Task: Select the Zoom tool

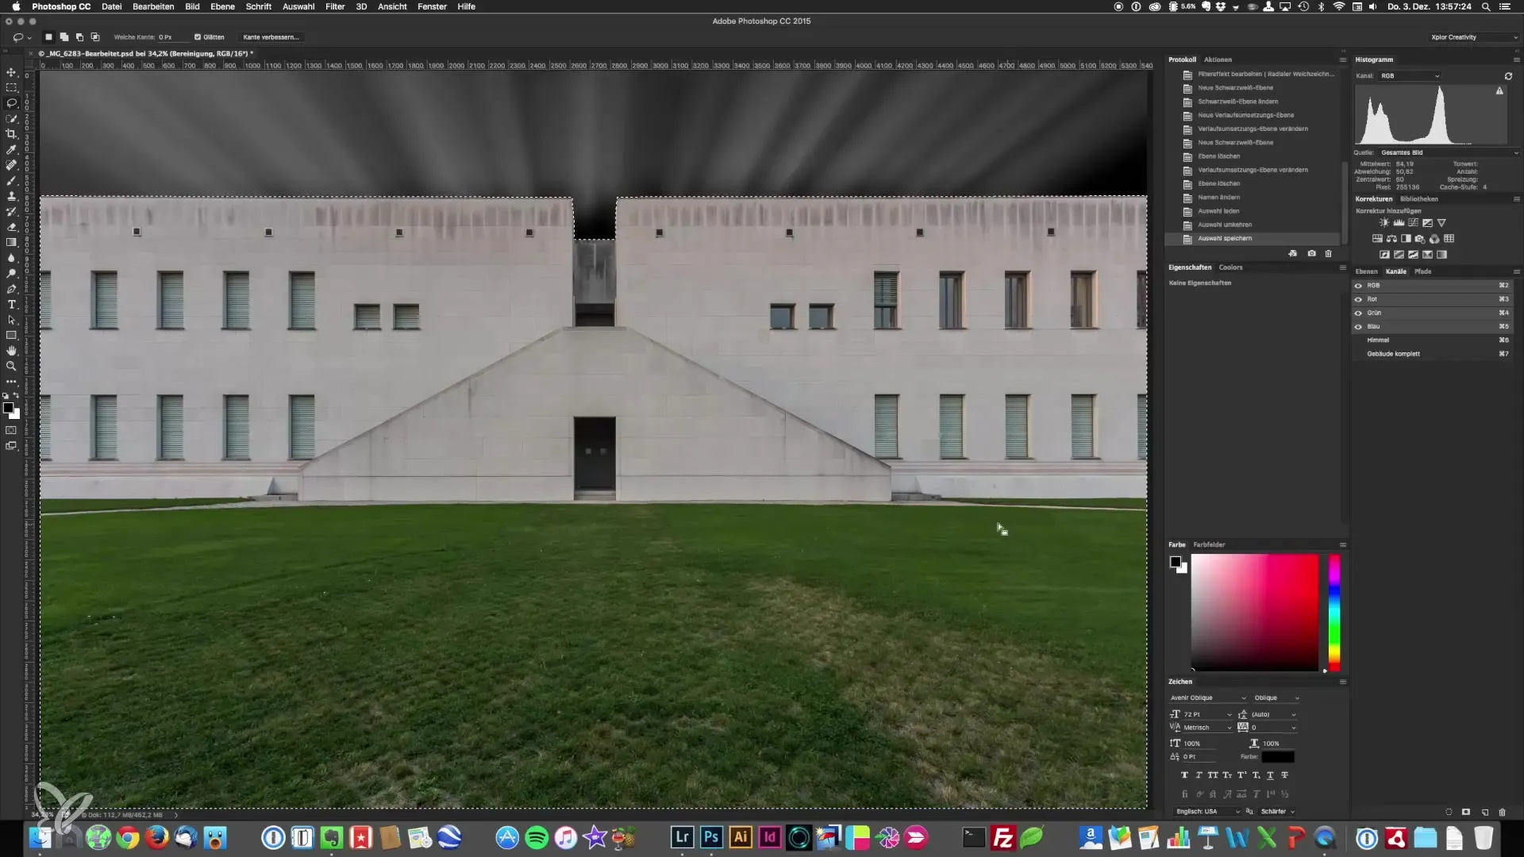Action: pyautogui.click(x=11, y=367)
